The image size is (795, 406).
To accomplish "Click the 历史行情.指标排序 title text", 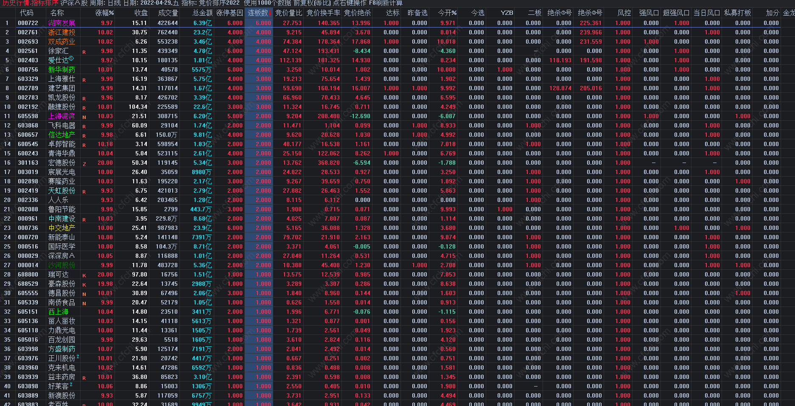I will point(31,3).
